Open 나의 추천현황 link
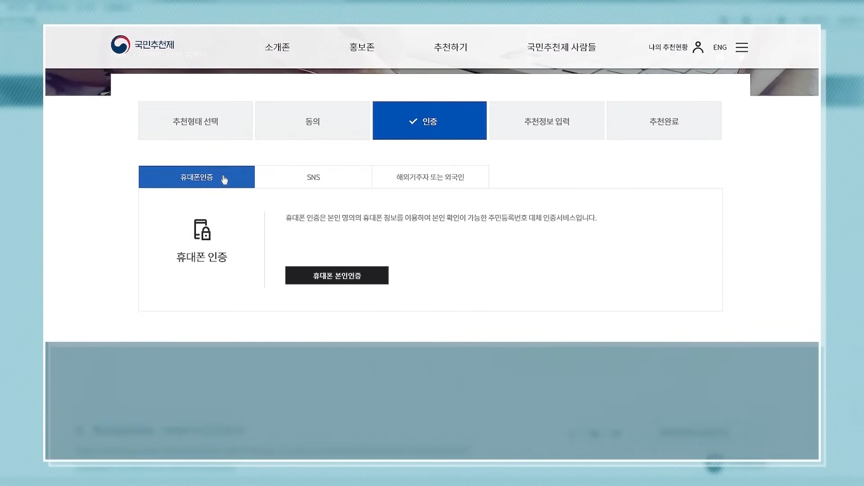This screenshot has width=864, height=486. (x=668, y=47)
